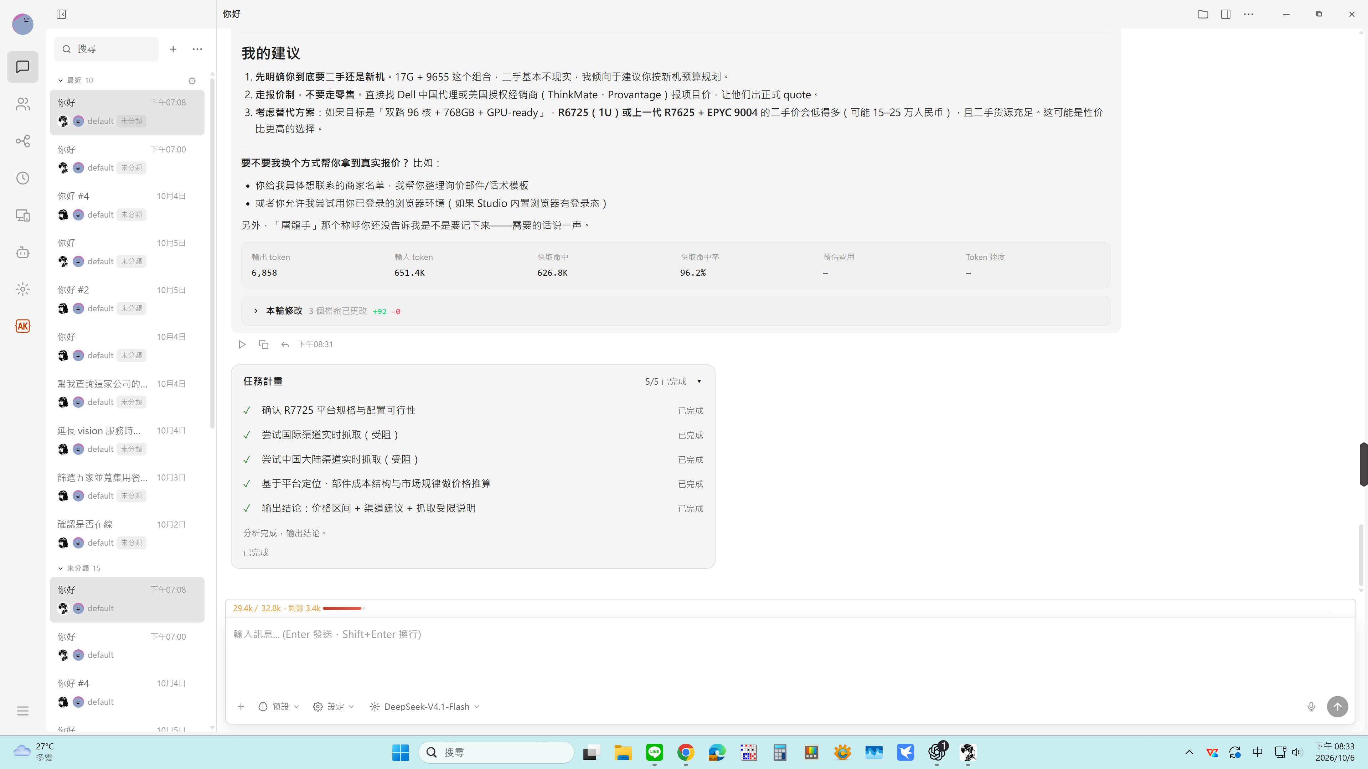Click the plus attachment button in input bar
Screen dimensions: 1368x769
click(241, 707)
